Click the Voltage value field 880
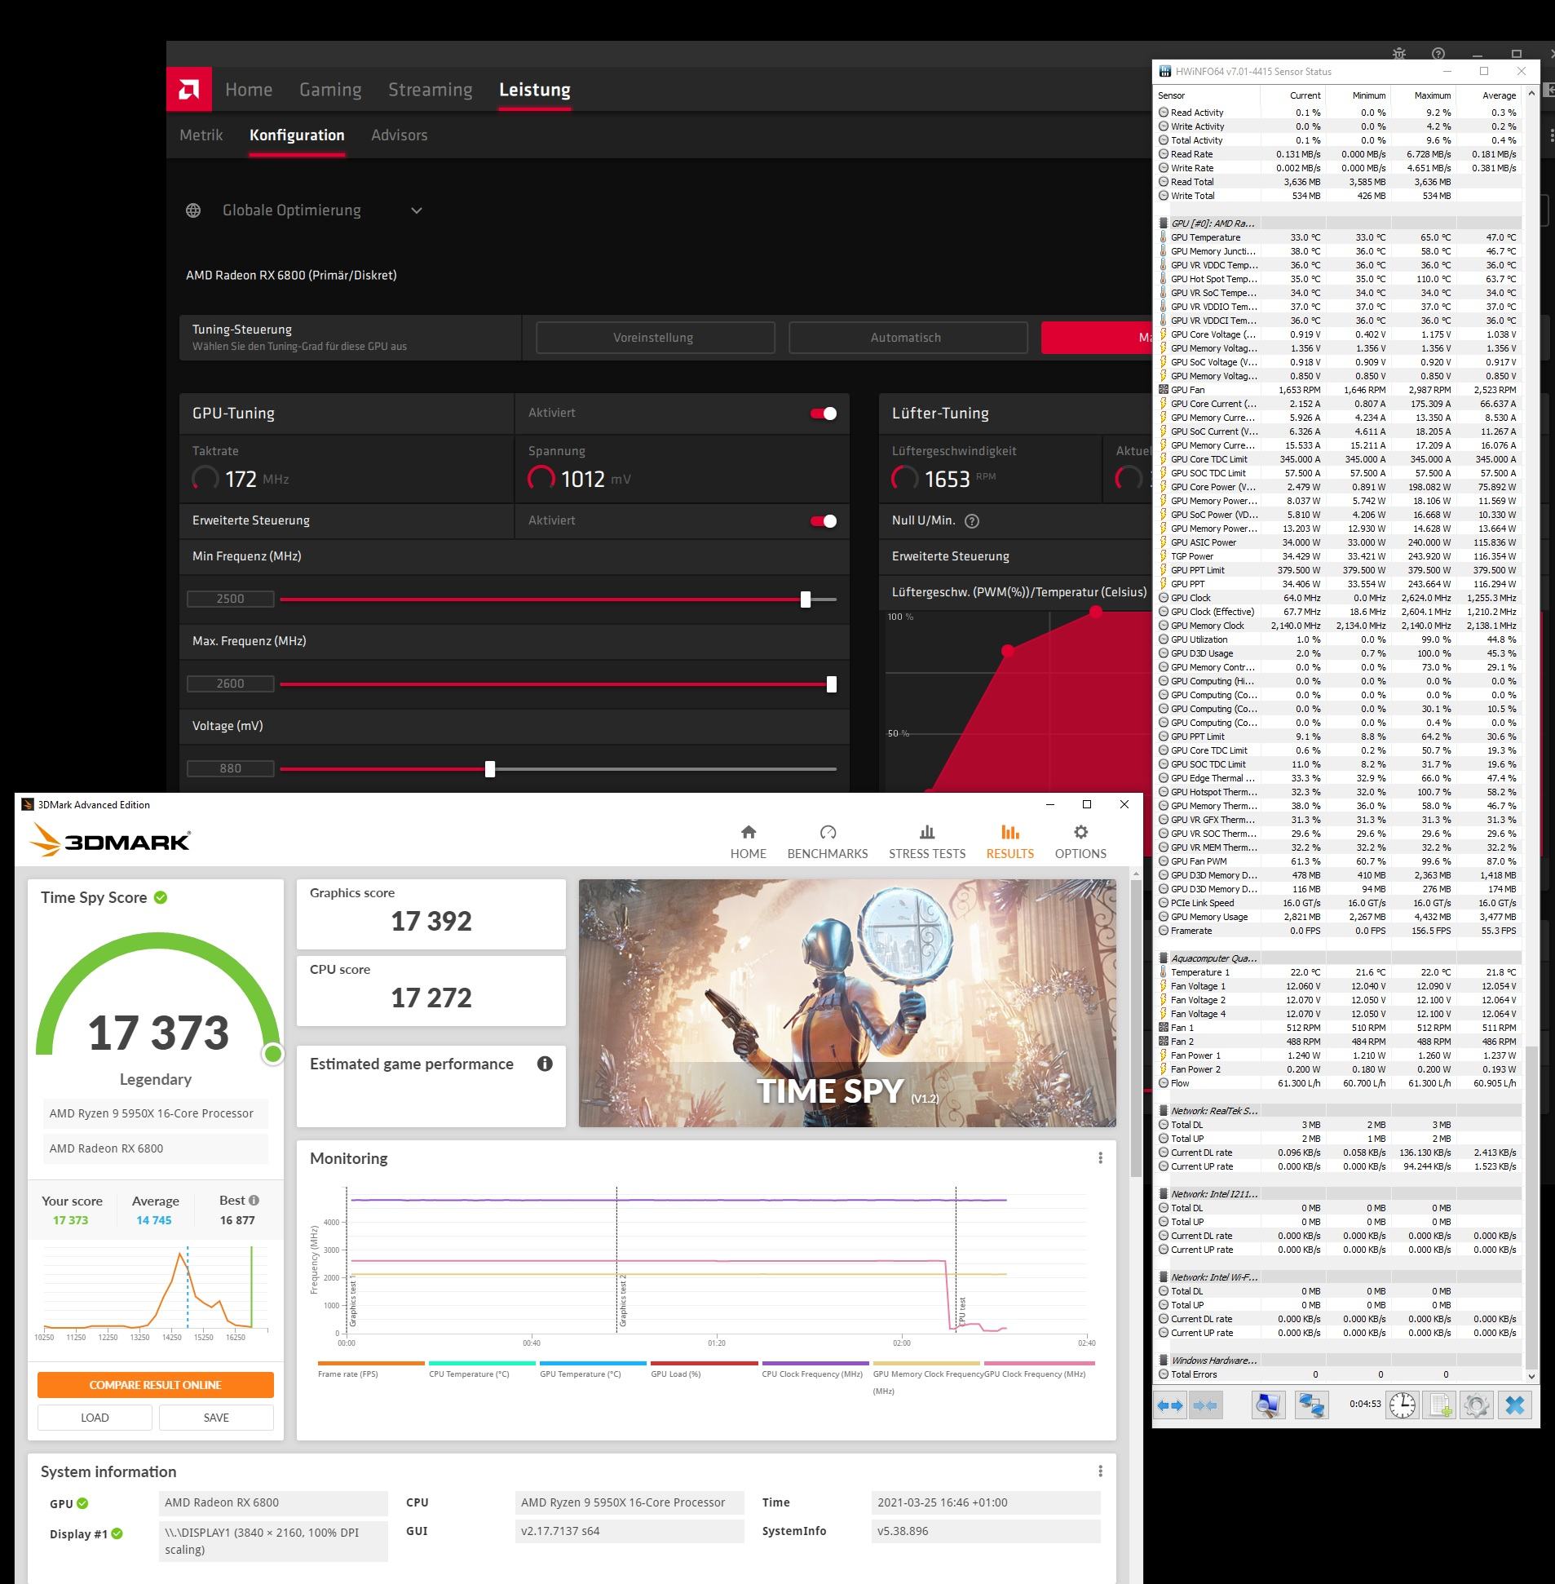Screen dimensions: 1555x1584 coord(230,768)
